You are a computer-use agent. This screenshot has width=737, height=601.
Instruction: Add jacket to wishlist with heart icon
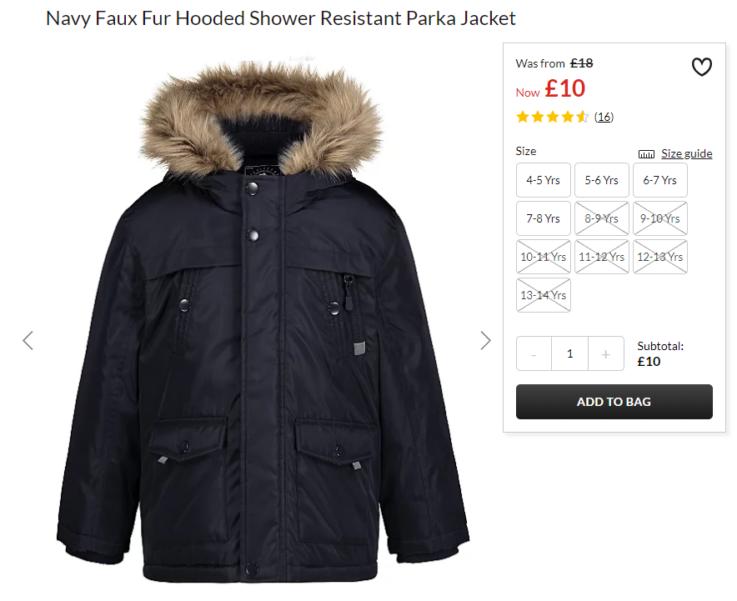[701, 67]
